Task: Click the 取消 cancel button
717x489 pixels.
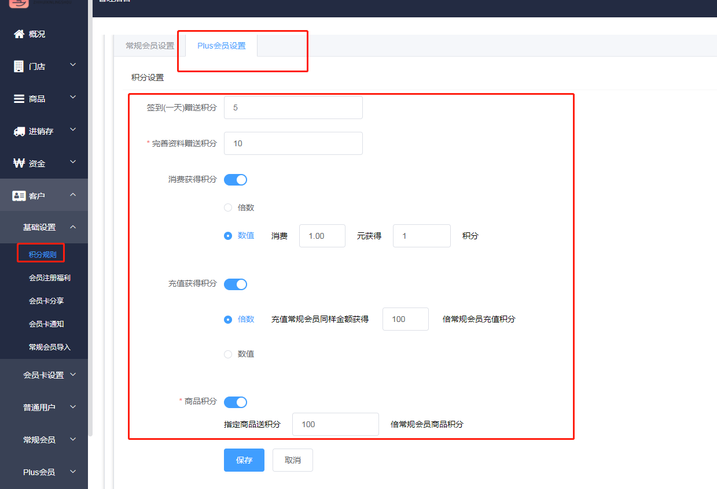Action: 293,460
